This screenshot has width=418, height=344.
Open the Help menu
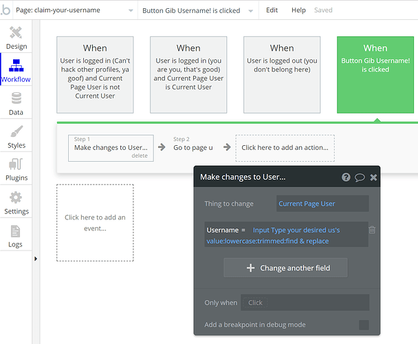(298, 11)
